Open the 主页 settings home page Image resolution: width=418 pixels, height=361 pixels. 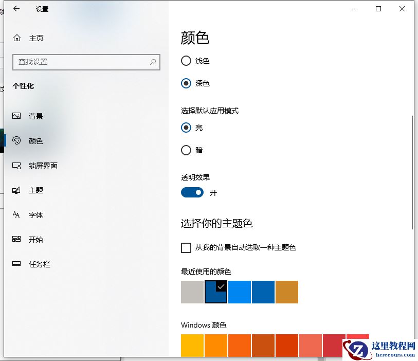(35, 38)
